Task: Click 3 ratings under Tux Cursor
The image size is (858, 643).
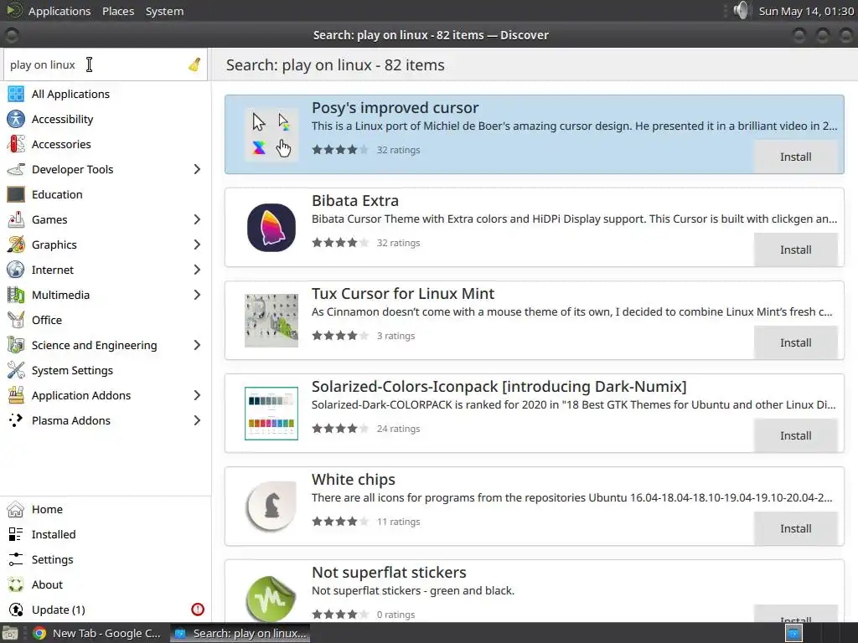Action: 395,336
